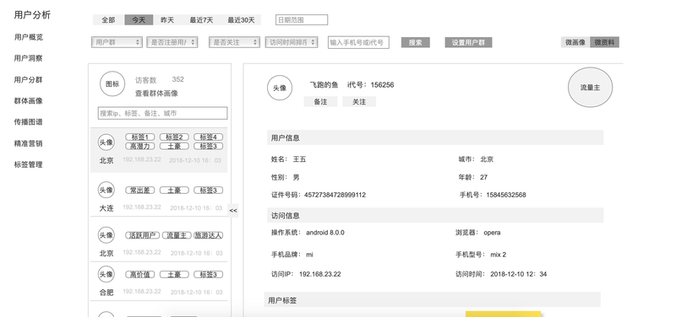This screenshot has height=317, width=676.
Task: Open the 是否注册用户 dropdown
Action: [x=172, y=42]
